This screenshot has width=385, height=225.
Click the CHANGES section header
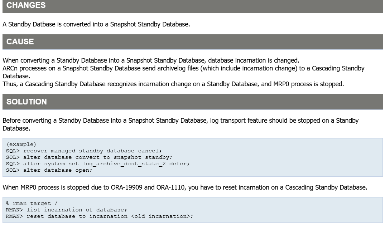point(26,6)
